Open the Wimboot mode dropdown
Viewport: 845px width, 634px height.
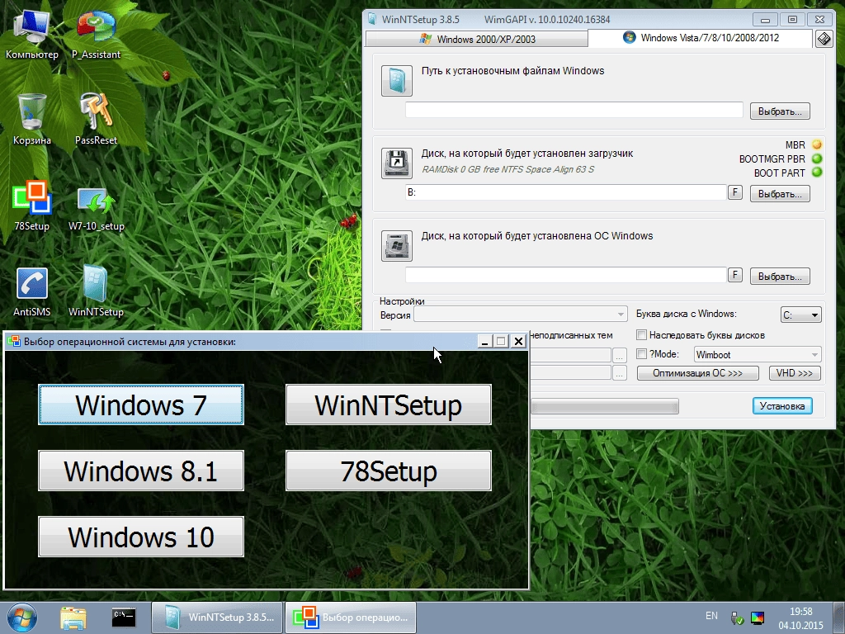(758, 354)
